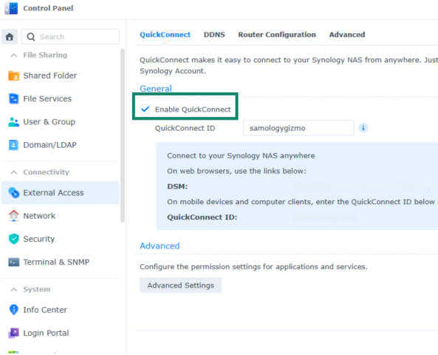
Task: Click the Login Portal icon
Action: pos(13,333)
